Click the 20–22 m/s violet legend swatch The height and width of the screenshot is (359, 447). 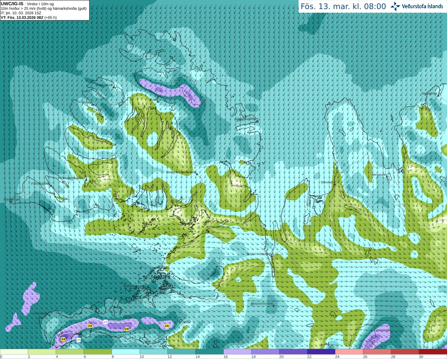[293, 352]
